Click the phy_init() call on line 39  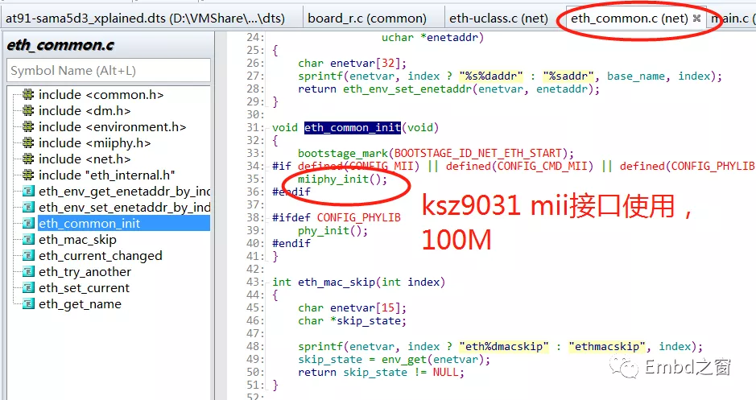coord(333,230)
